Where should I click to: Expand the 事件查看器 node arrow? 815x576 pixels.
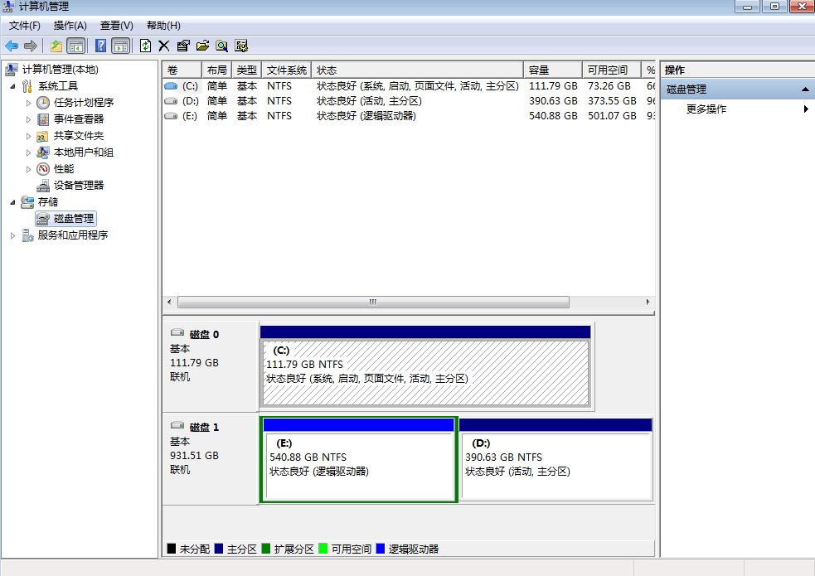pos(28,119)
